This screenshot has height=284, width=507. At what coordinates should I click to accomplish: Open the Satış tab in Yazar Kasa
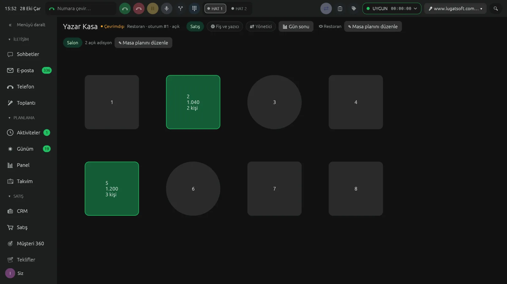click(195, 27)
